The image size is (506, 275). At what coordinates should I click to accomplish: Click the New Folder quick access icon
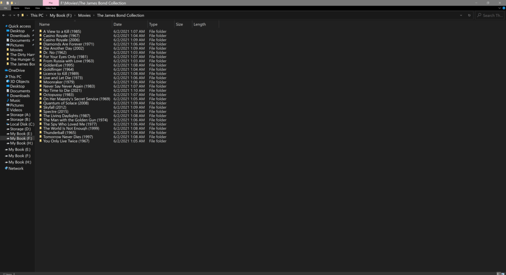coord(12,3)
